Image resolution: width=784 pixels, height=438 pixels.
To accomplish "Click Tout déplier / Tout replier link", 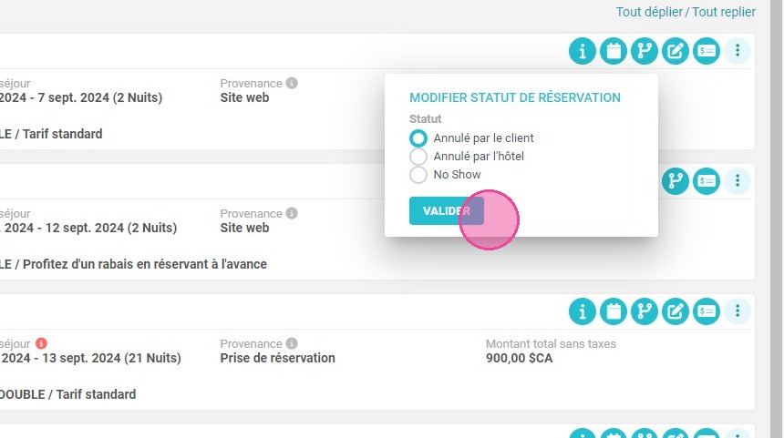I will pos(686,12).
